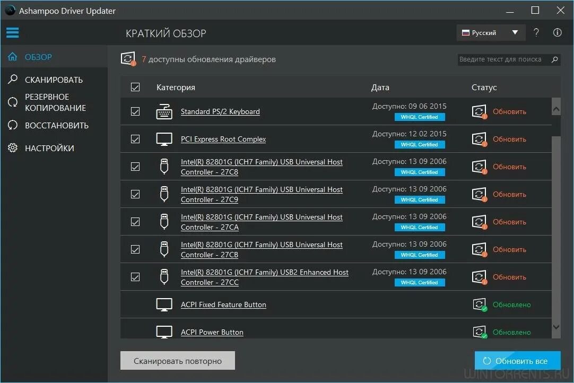Screen dimensions: 574x383
Task: Toggle the select-all checkbox in header
Action: [135, 87]
